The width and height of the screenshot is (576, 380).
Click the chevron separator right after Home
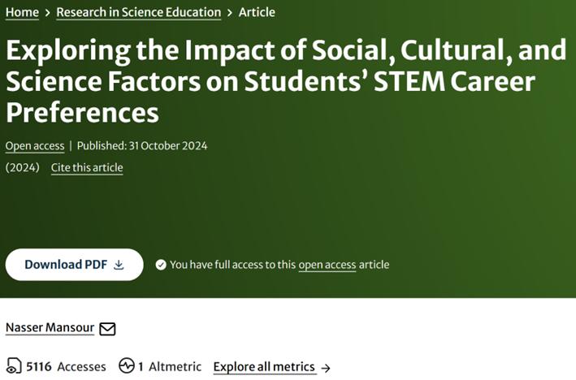(x=47, y=12)
